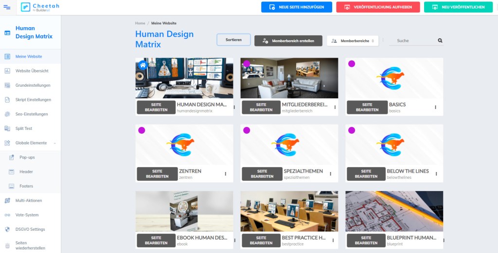Open three-dot menu for BELOW THE LINES
Screen dimensions: 498x253
click(436, 174)
